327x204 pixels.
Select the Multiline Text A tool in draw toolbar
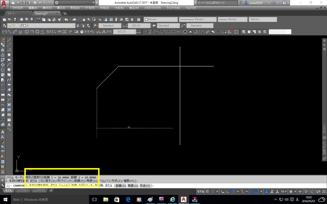9,125
